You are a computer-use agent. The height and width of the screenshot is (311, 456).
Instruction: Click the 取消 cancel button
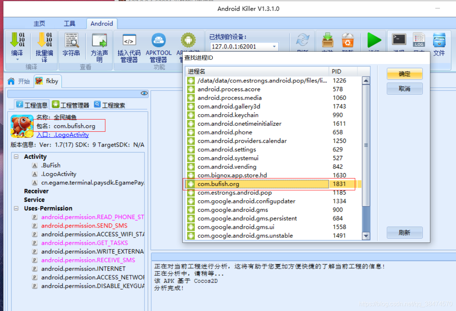[x=405, y=88]
